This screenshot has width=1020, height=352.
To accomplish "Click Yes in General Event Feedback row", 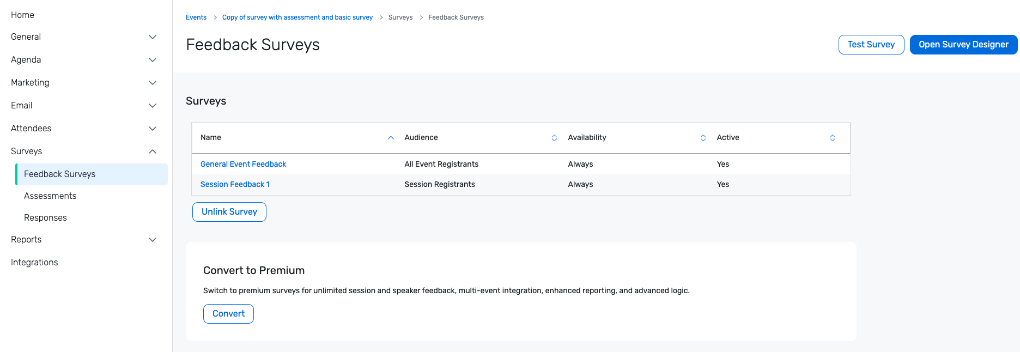I will [x=723, y=164].
